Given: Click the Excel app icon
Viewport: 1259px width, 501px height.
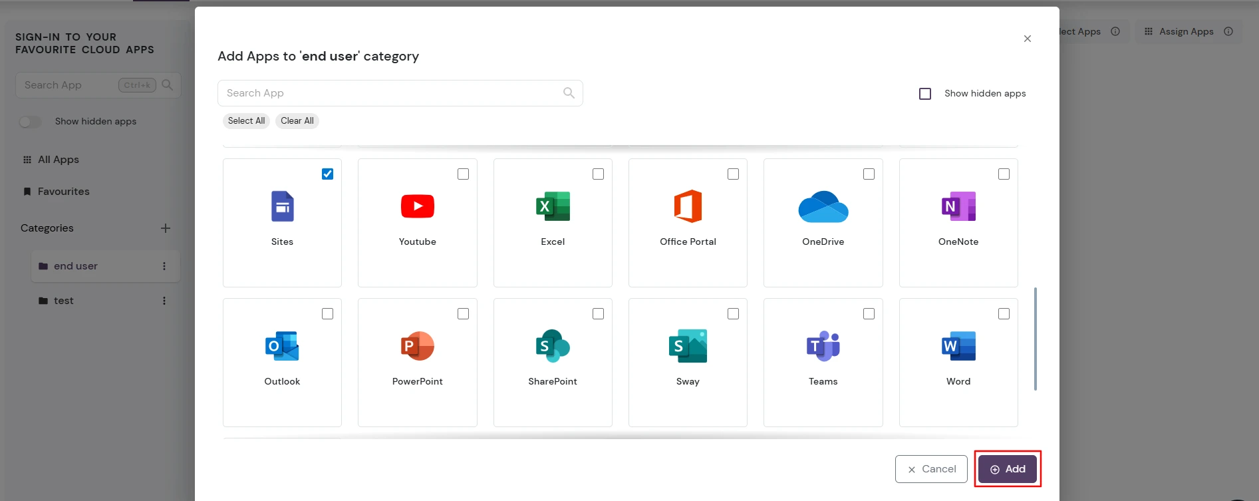Looking at the screenshot, I should [553, 206].
